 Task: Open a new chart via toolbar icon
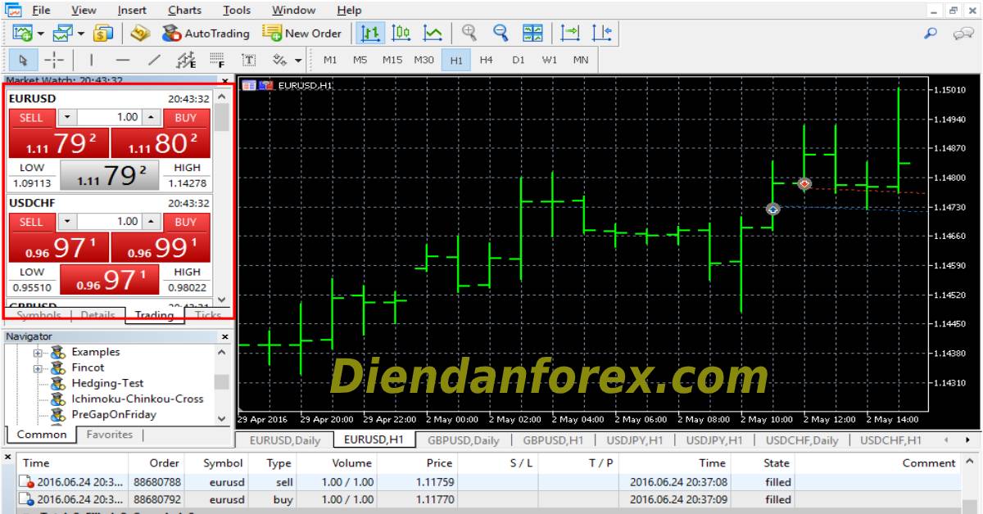click(22, 34)
